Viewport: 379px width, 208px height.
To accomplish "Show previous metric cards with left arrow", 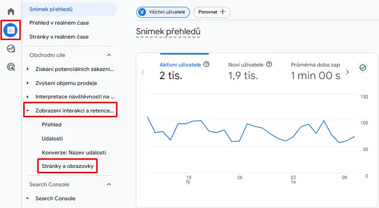I will click(143, 72).
